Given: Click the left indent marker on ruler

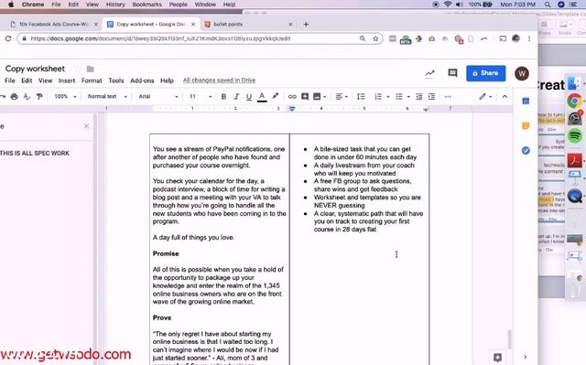Looking at the screenshot, I should 292,109.
